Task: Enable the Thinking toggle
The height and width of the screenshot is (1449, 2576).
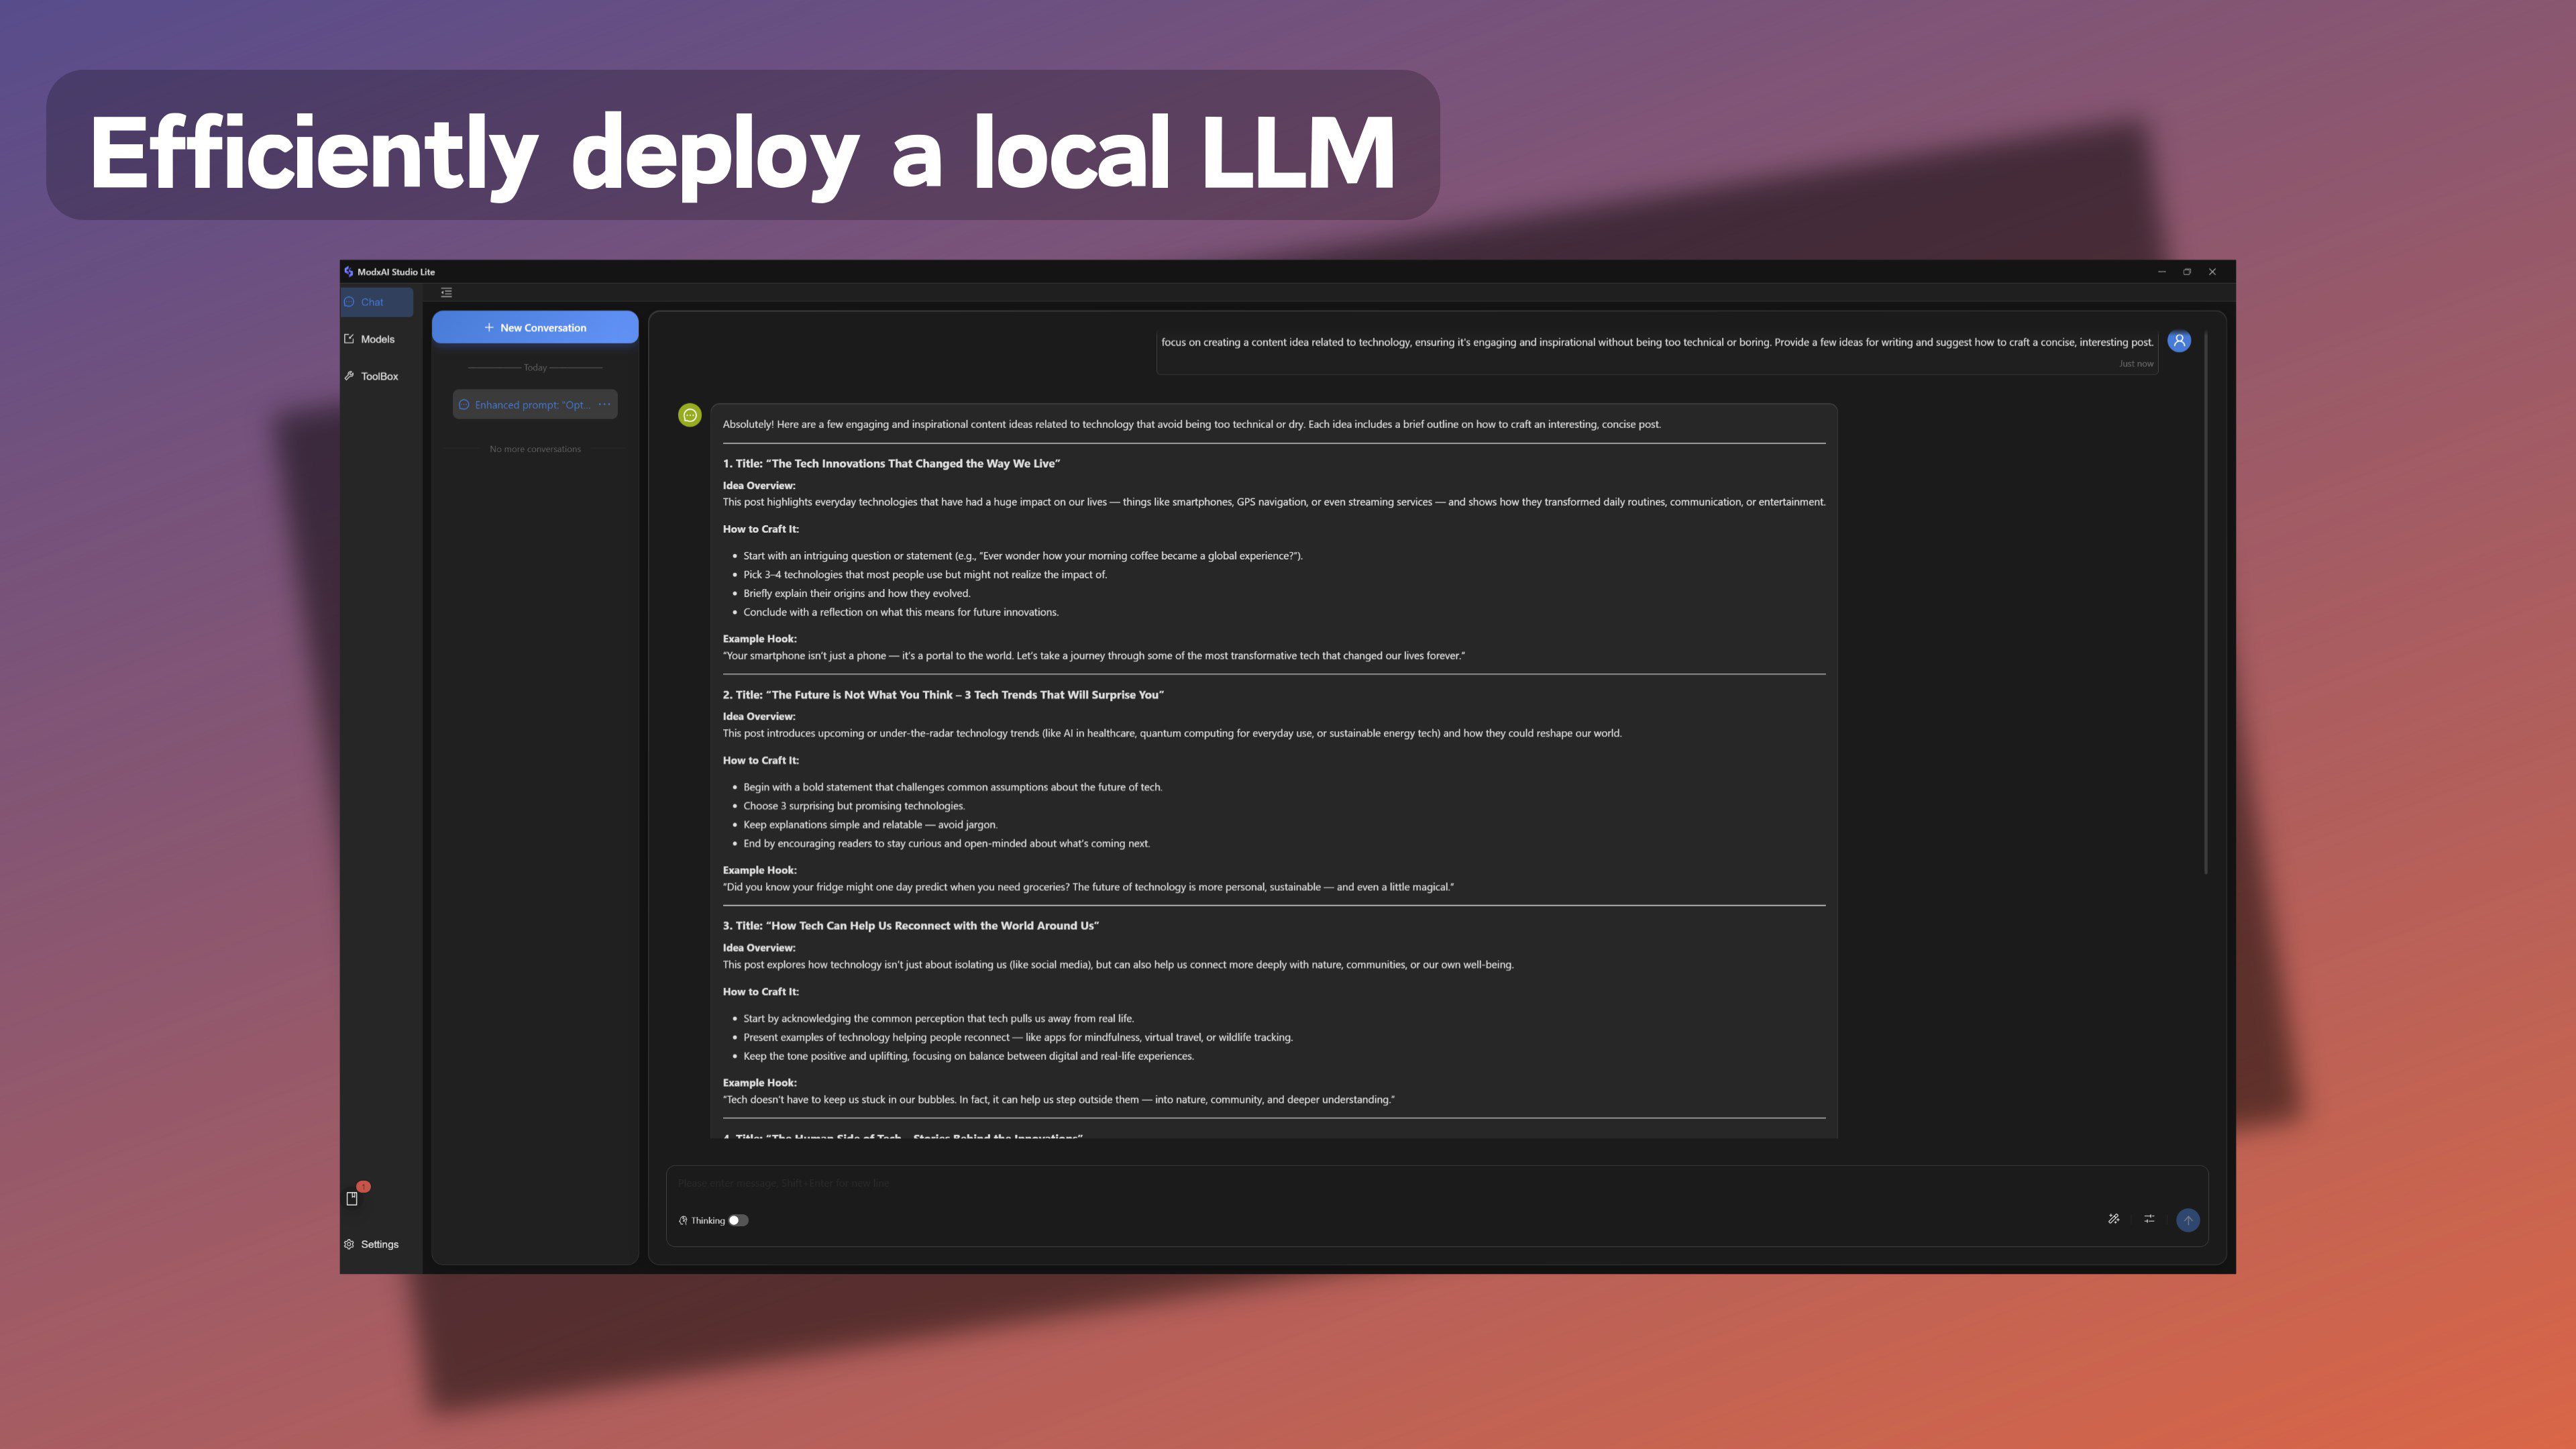Action: pos(738,1220)
